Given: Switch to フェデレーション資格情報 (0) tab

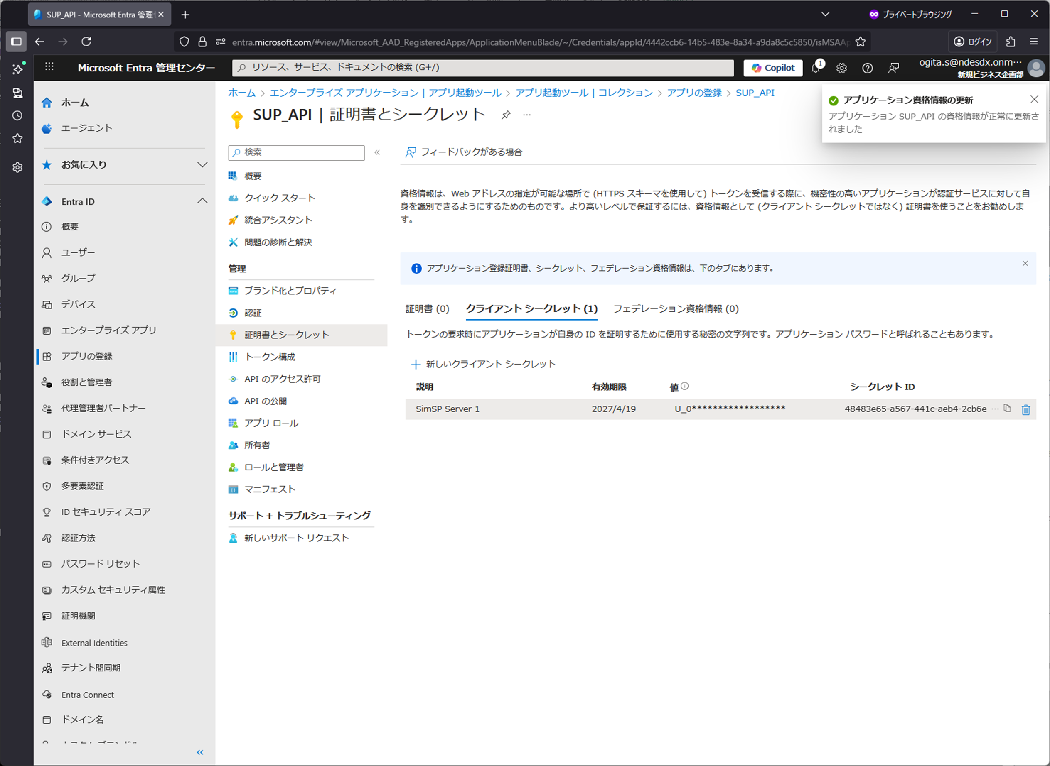Looking at the screenshot, I should [x=676, y=309].
